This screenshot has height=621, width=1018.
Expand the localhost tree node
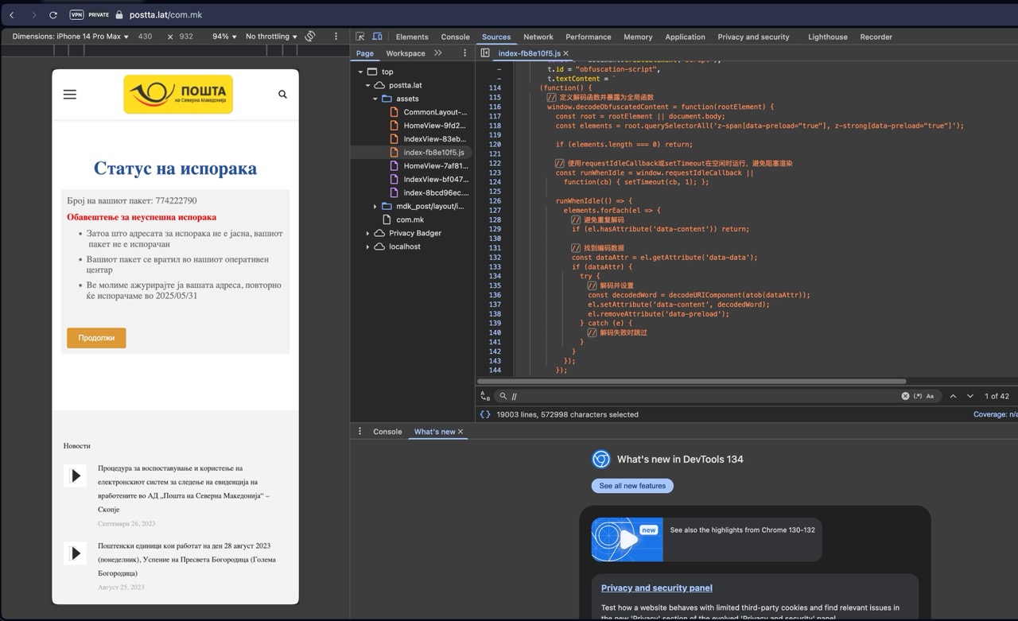point(367,246)
